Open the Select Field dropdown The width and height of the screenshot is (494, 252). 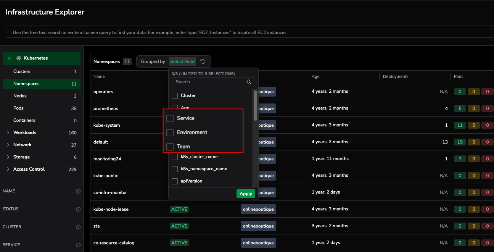(x=182, y=61)
